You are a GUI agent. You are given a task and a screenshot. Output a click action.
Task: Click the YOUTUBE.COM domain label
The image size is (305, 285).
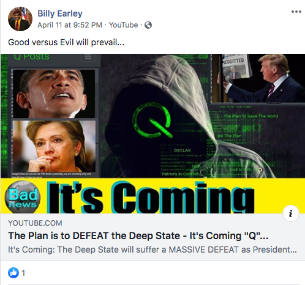(35, 223)
